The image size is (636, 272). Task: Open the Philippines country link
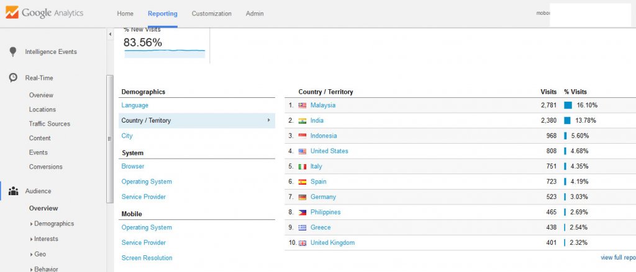[325, 212]
